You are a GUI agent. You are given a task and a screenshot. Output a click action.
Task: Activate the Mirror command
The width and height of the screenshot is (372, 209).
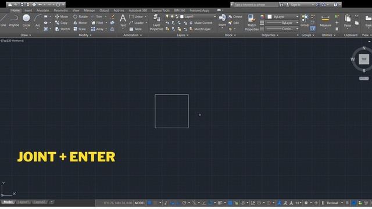coord(80,23)
